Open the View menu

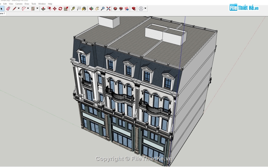point(11,4)
